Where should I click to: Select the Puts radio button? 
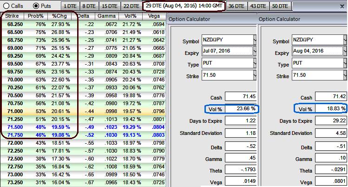pos(36,6)
